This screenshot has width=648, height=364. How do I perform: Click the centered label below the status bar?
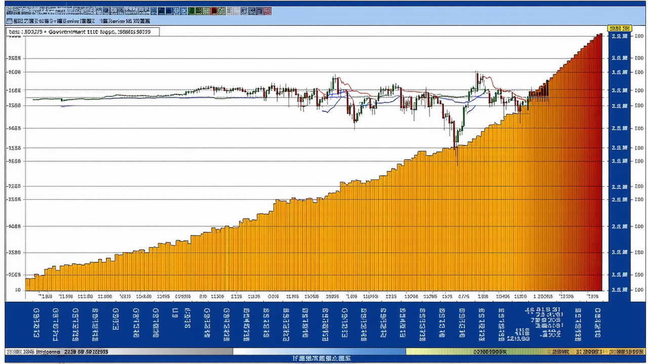click(x=322, y=358)
